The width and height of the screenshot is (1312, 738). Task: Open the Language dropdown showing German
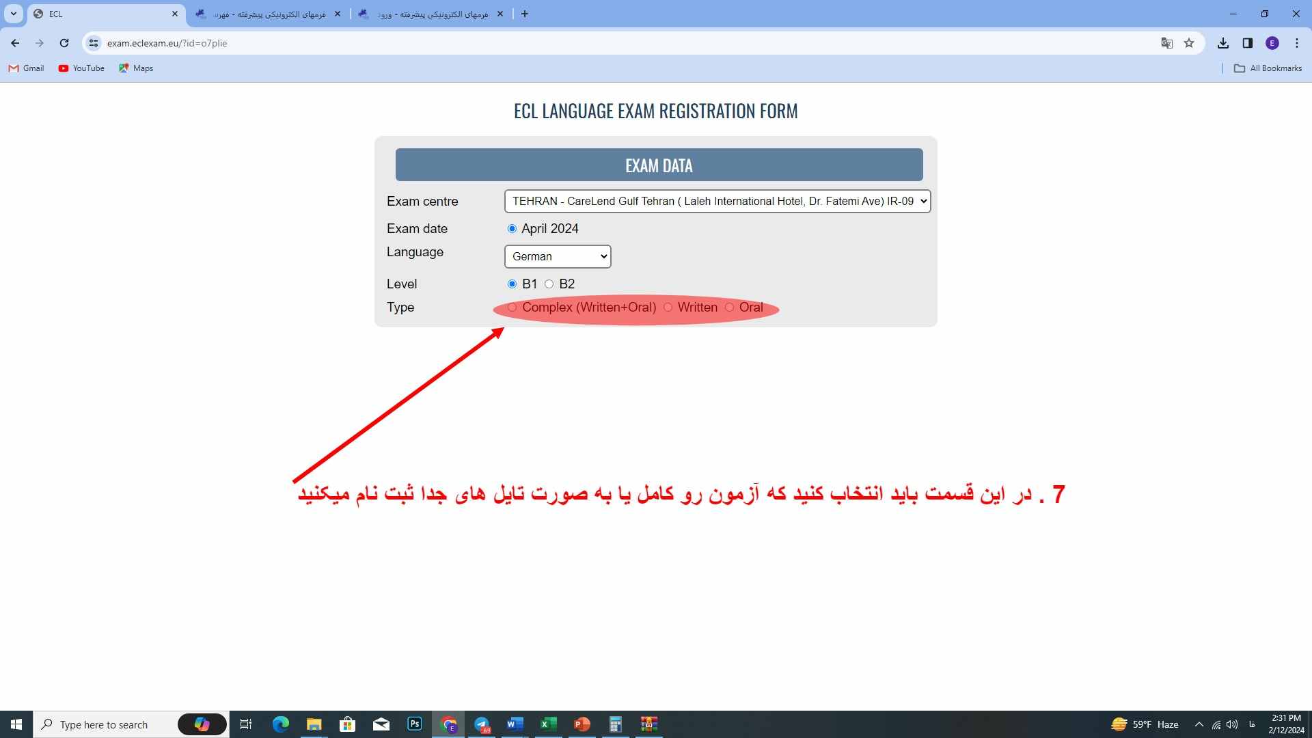click(x=557, y=256)
